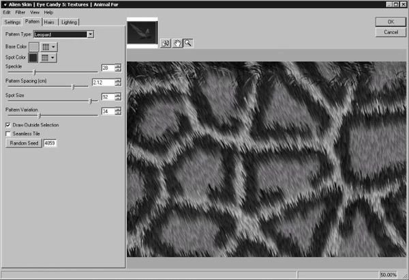Toggle the Draw Outside Selection checkbox
This screenshot has height=280, width=409.
coord(8,126)
